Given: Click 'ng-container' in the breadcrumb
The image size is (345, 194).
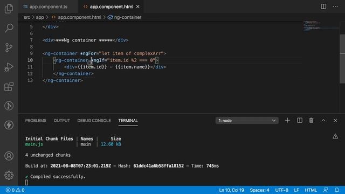Looking at the screenshot, I should click(128, 17).
